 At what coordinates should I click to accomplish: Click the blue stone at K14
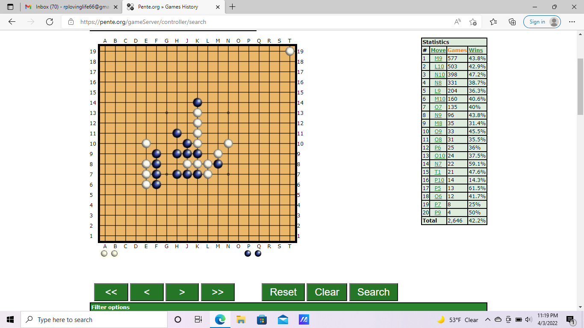click(x=198, y=102)
